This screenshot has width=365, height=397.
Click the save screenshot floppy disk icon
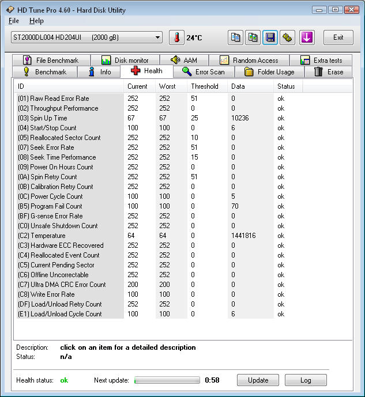270,37
